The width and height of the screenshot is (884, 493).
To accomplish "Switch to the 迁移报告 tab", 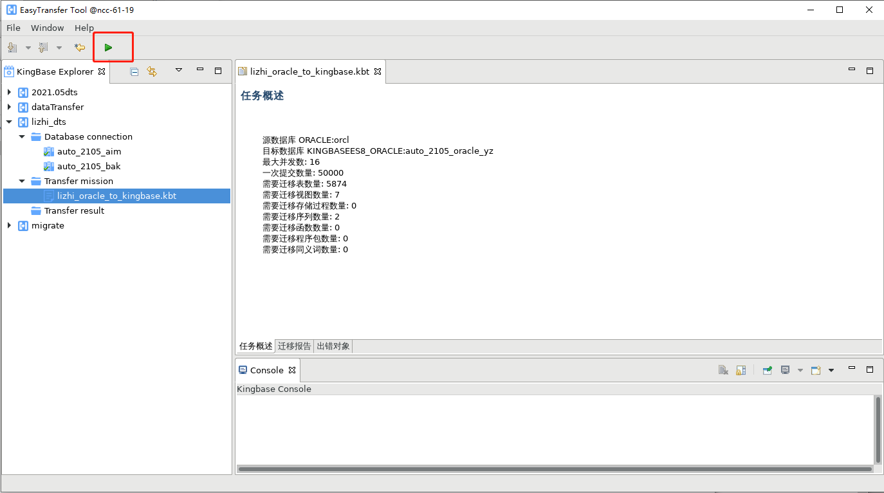I will point(295,346).
